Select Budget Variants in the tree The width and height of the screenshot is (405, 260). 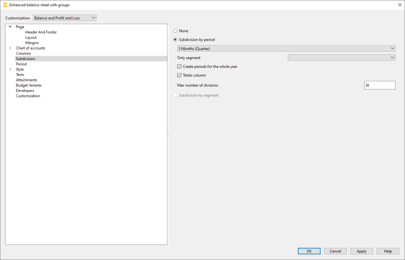[29, 85]
